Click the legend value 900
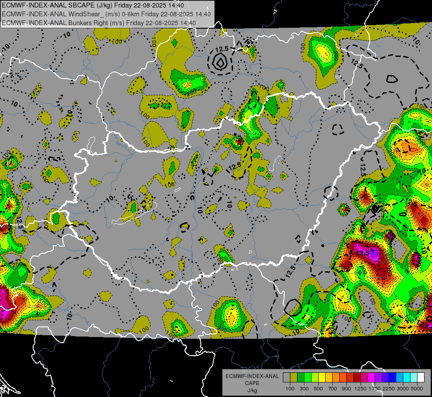Screen dimensions: 432x397 tap(346, 389)
